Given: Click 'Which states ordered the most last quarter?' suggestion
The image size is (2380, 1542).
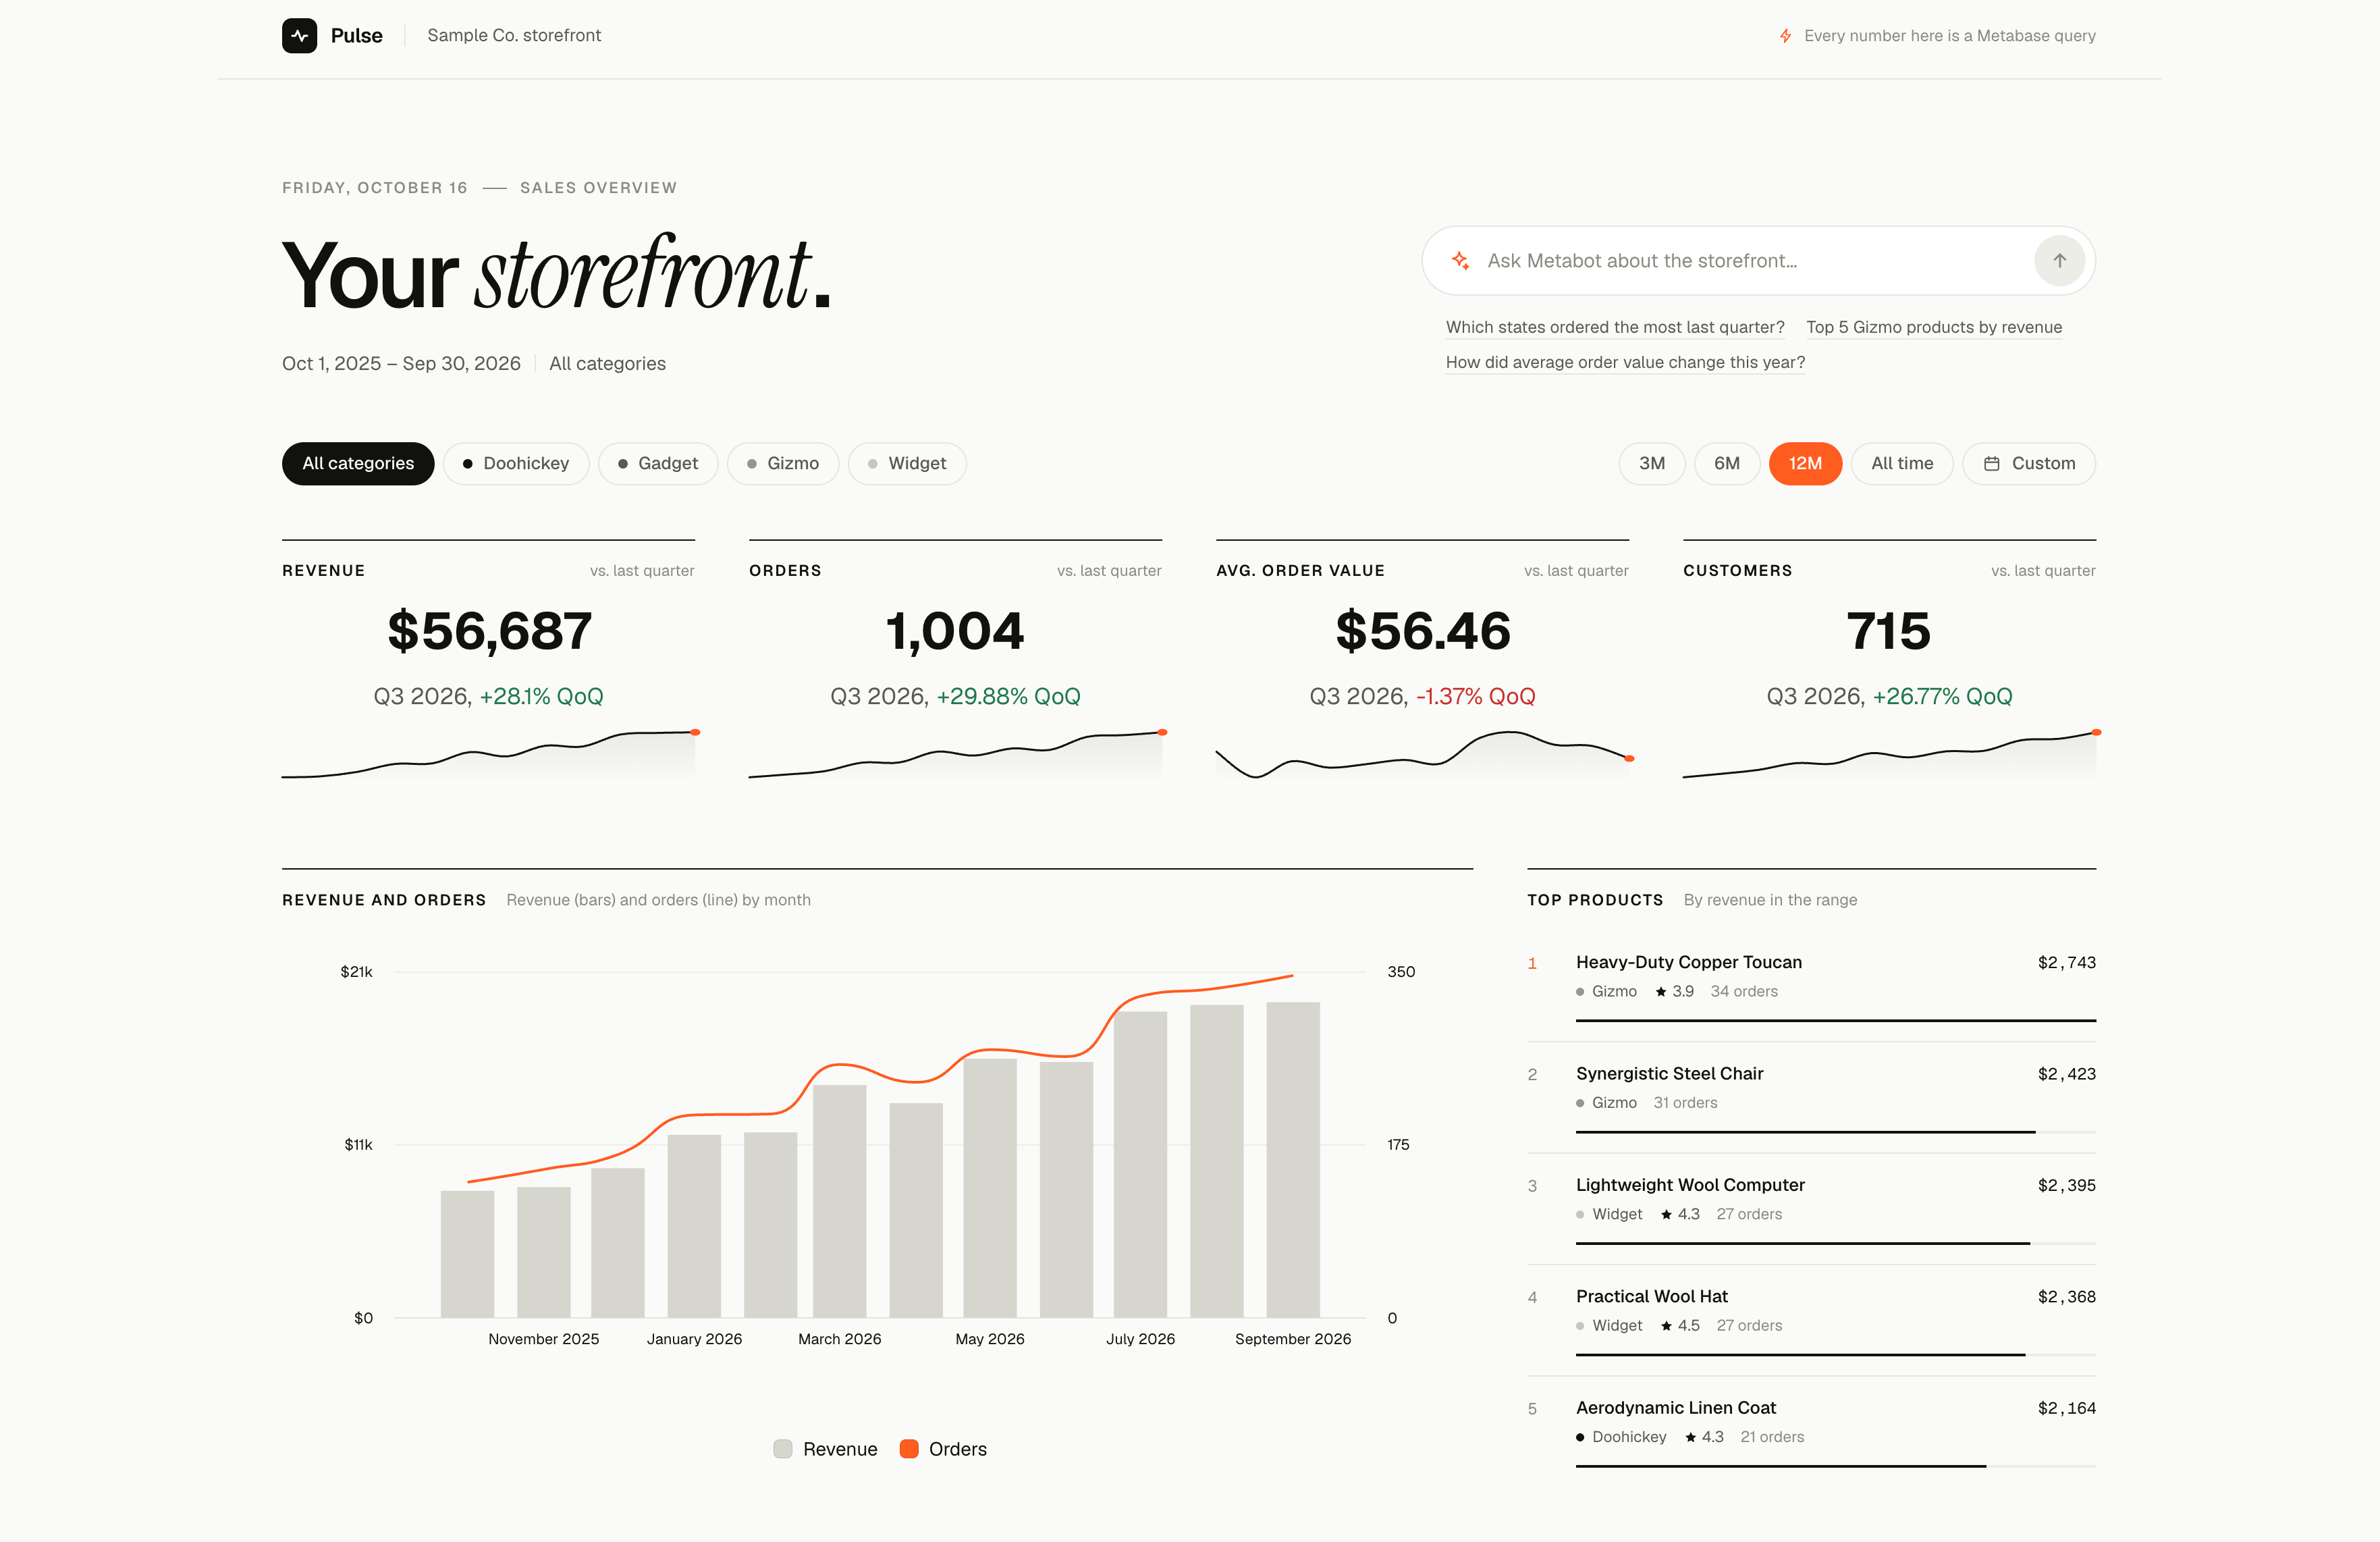Looking at the screenshot, I should (x=1615, y=327).
